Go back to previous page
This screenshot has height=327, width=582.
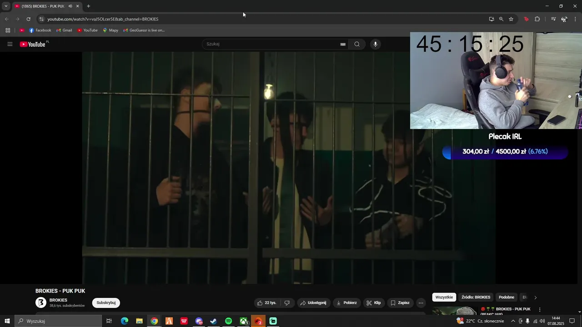click(x=6, y=19)
